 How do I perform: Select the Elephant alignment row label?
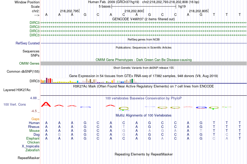[33, 138]
